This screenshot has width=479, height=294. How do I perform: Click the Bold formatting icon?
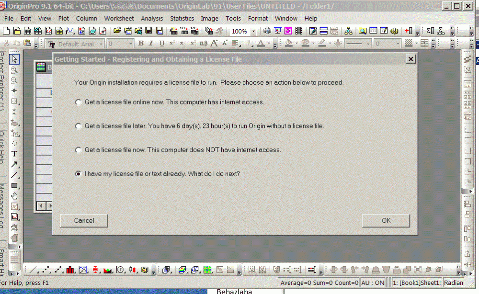point(141,44)
